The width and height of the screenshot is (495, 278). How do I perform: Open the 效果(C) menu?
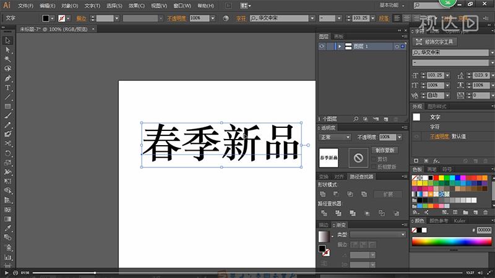(136, 6)
